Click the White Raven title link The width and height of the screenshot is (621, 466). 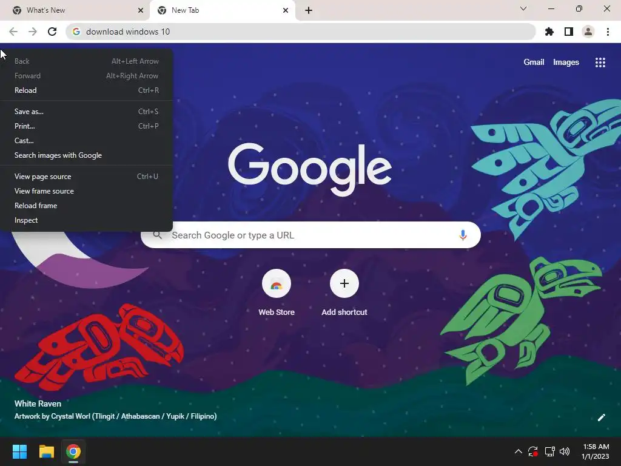point(38,404)
